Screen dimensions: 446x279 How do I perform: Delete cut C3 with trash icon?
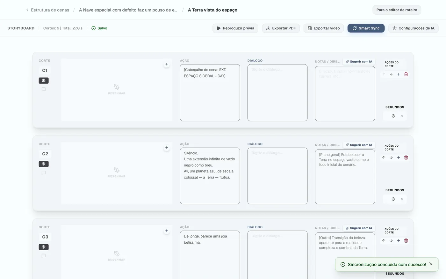pos(406,241)
